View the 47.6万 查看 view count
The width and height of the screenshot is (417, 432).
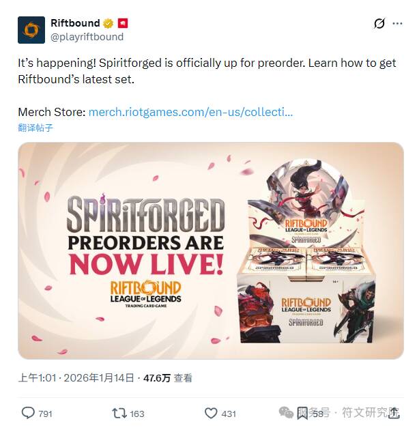point(167,377)
